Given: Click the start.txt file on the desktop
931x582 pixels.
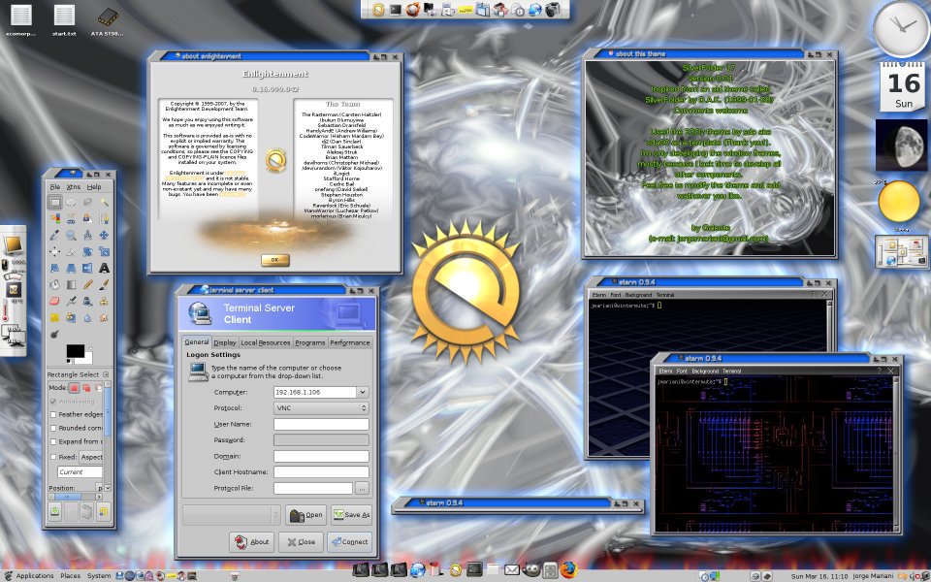Looking at the screenshot, I should [x=64, y=20].
